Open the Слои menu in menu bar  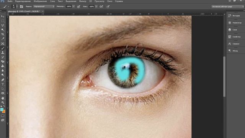[x=52, y=1]
